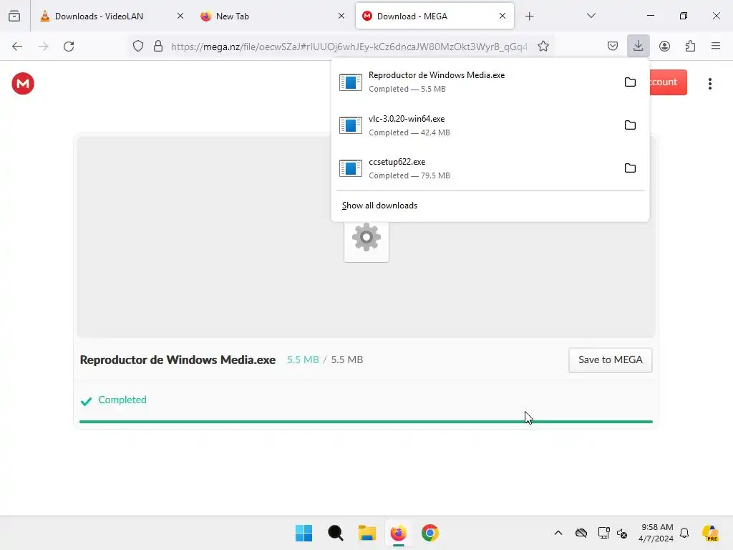The height and width of the screenshot is (550, 733).
Task: Toggle the Firefox downloads panel button
Action: click(x=638, y=46)
